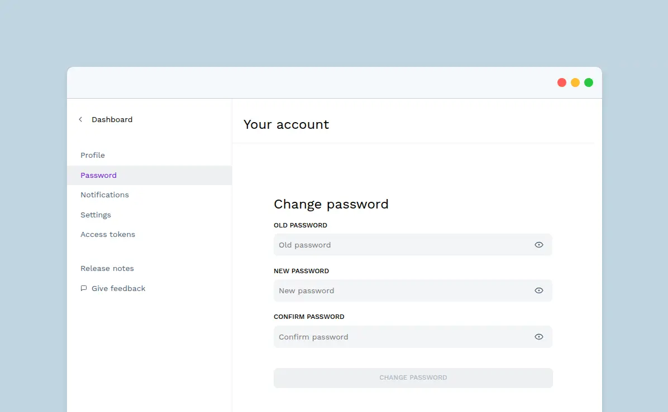Switch to the Profile section

[92, 155]
